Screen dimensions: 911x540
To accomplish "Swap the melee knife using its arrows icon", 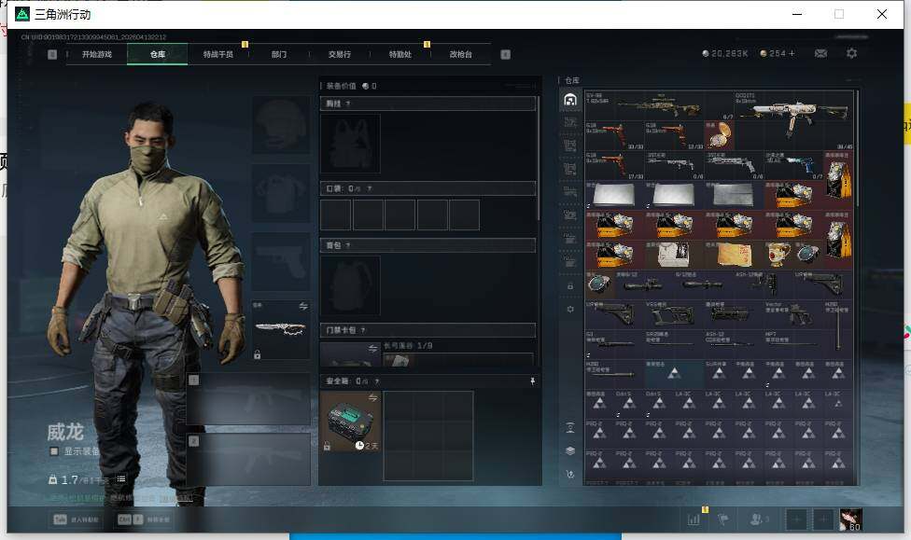I will [303, 306].
